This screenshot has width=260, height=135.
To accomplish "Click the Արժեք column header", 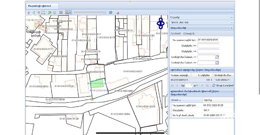I will point(218,100).
